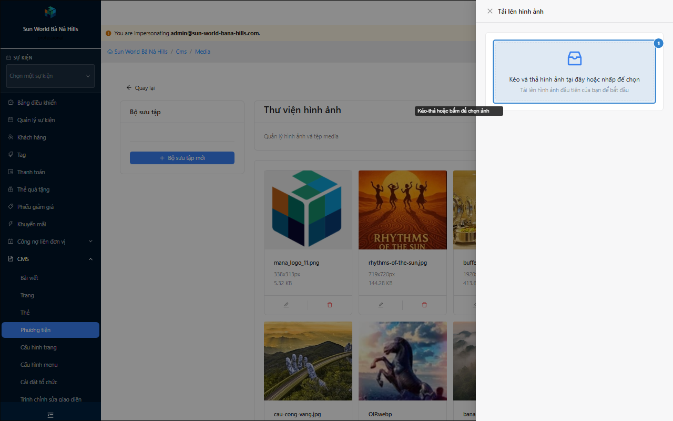
Task: Navigate to Thẻ quà tặng
Action: 50,189
